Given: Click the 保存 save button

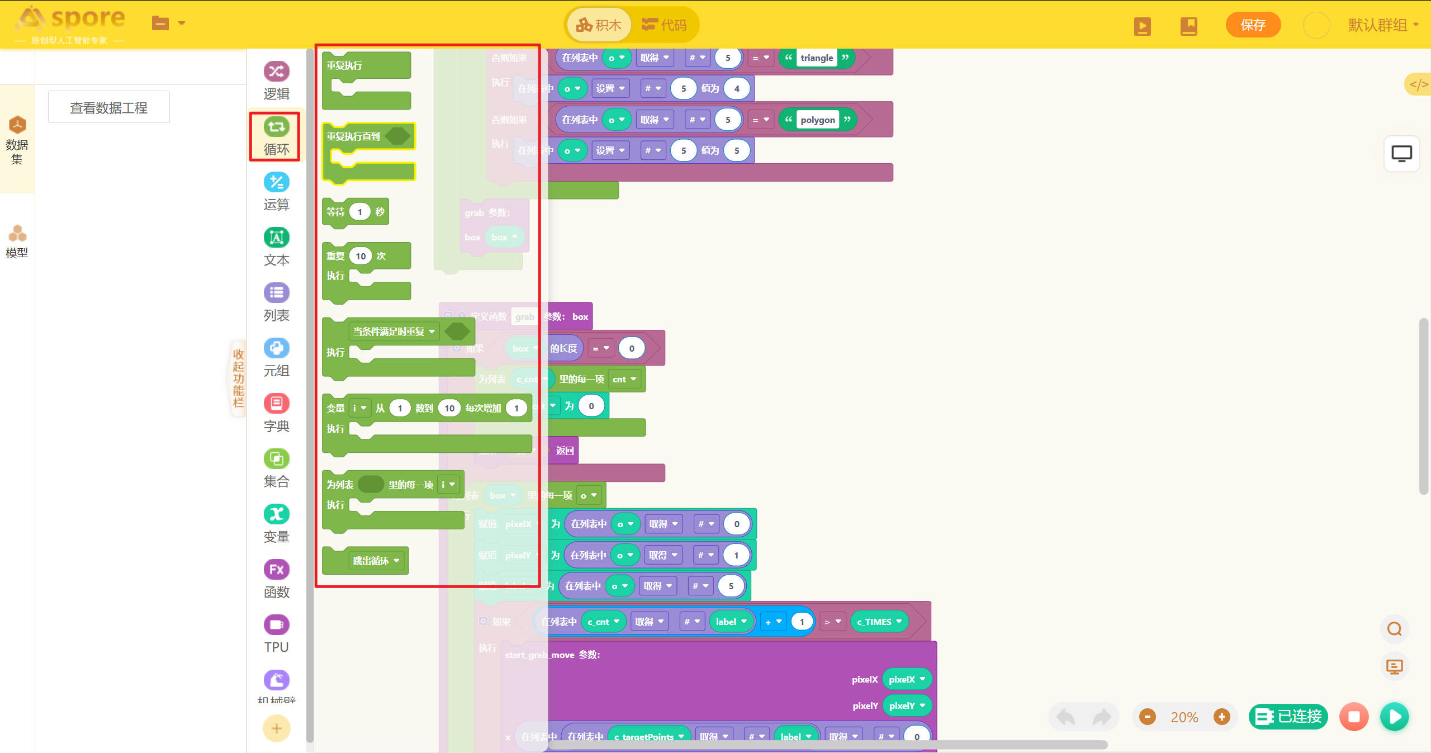Looking at the screenshot, I should pyautogui.click(x=1253, y=25).
